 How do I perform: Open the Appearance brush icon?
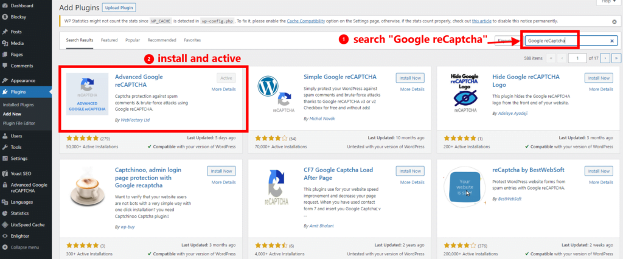[5, 80]
